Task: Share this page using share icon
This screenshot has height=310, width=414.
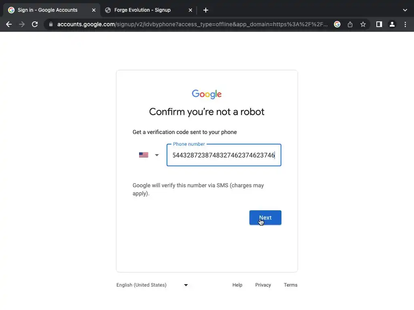Action: [350, 24]
